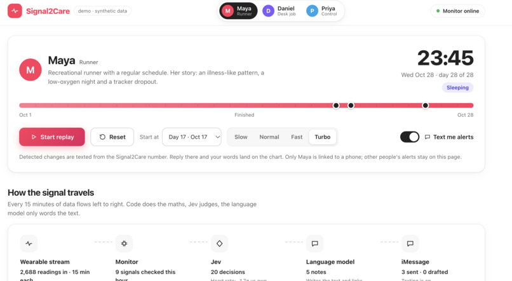Click the How the signal travels heading

point(51,193)
